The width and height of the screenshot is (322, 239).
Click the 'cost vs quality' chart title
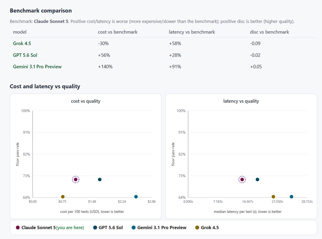point(86,101)
